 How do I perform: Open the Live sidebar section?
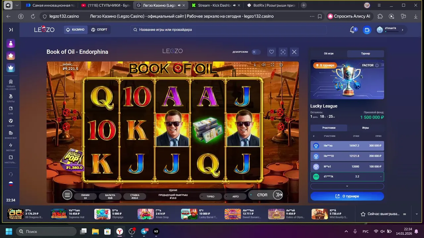click(11, 110)
